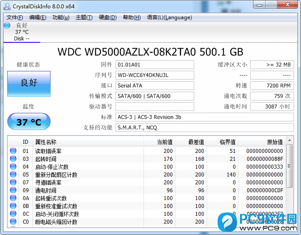Screen dimensions: 301x235
Task: Click raw value 000000000333
Action: tap(265, 167)
